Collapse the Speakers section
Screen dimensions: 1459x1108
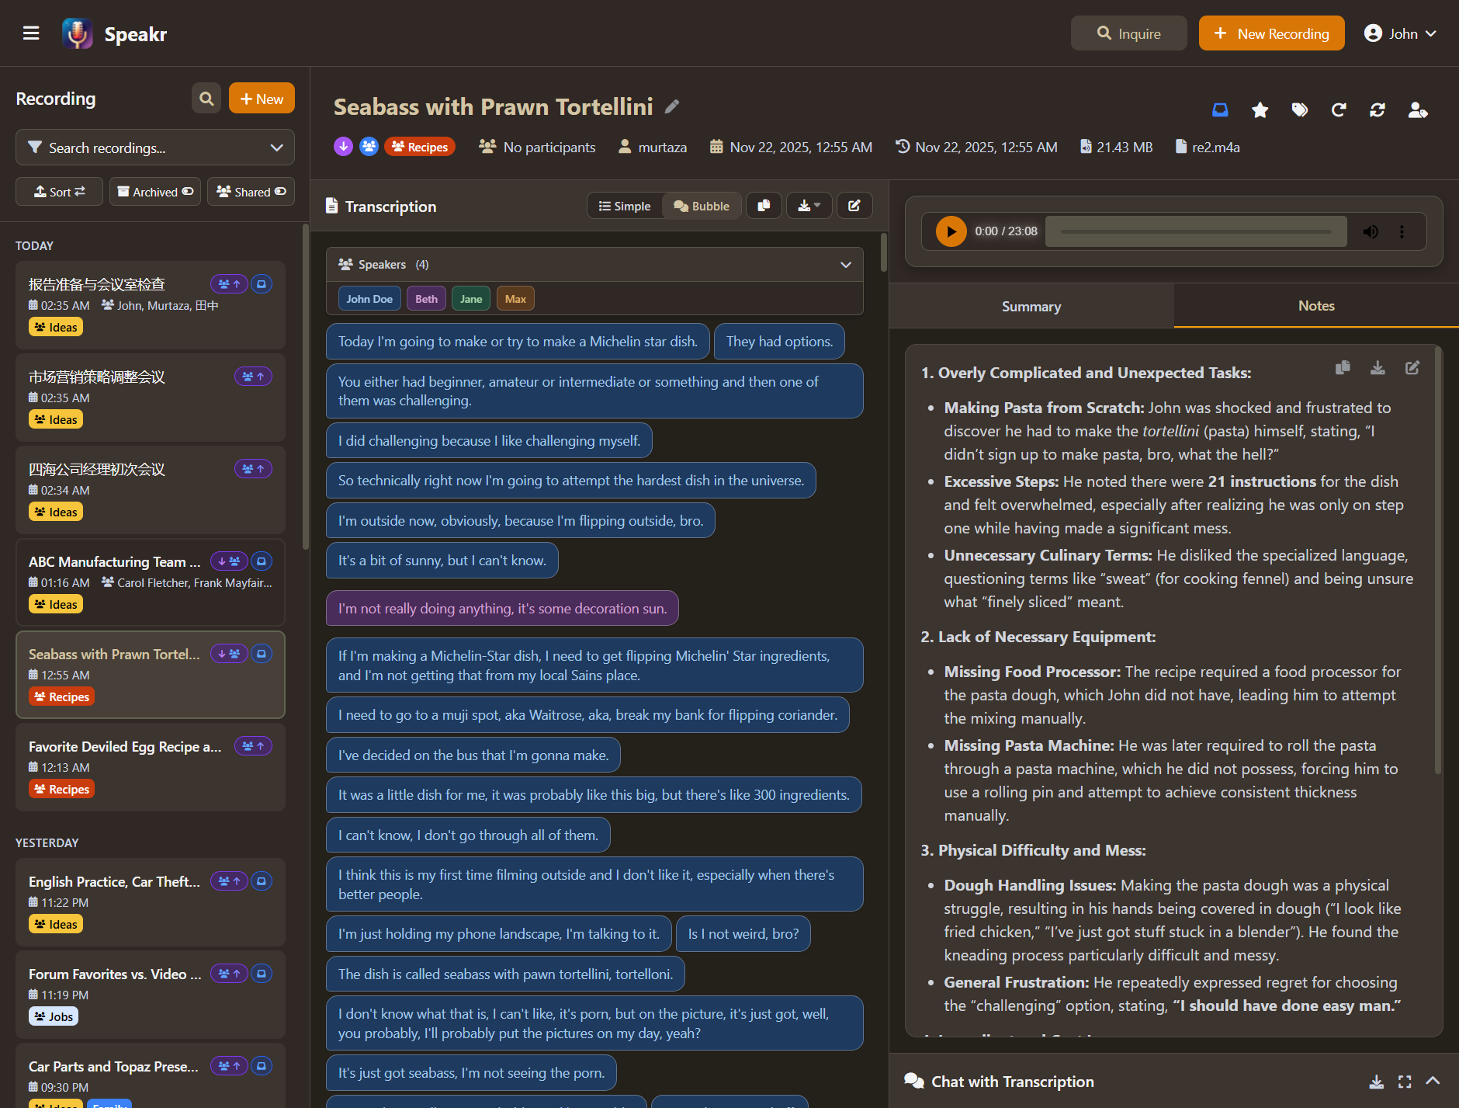(x=845, y=264)
